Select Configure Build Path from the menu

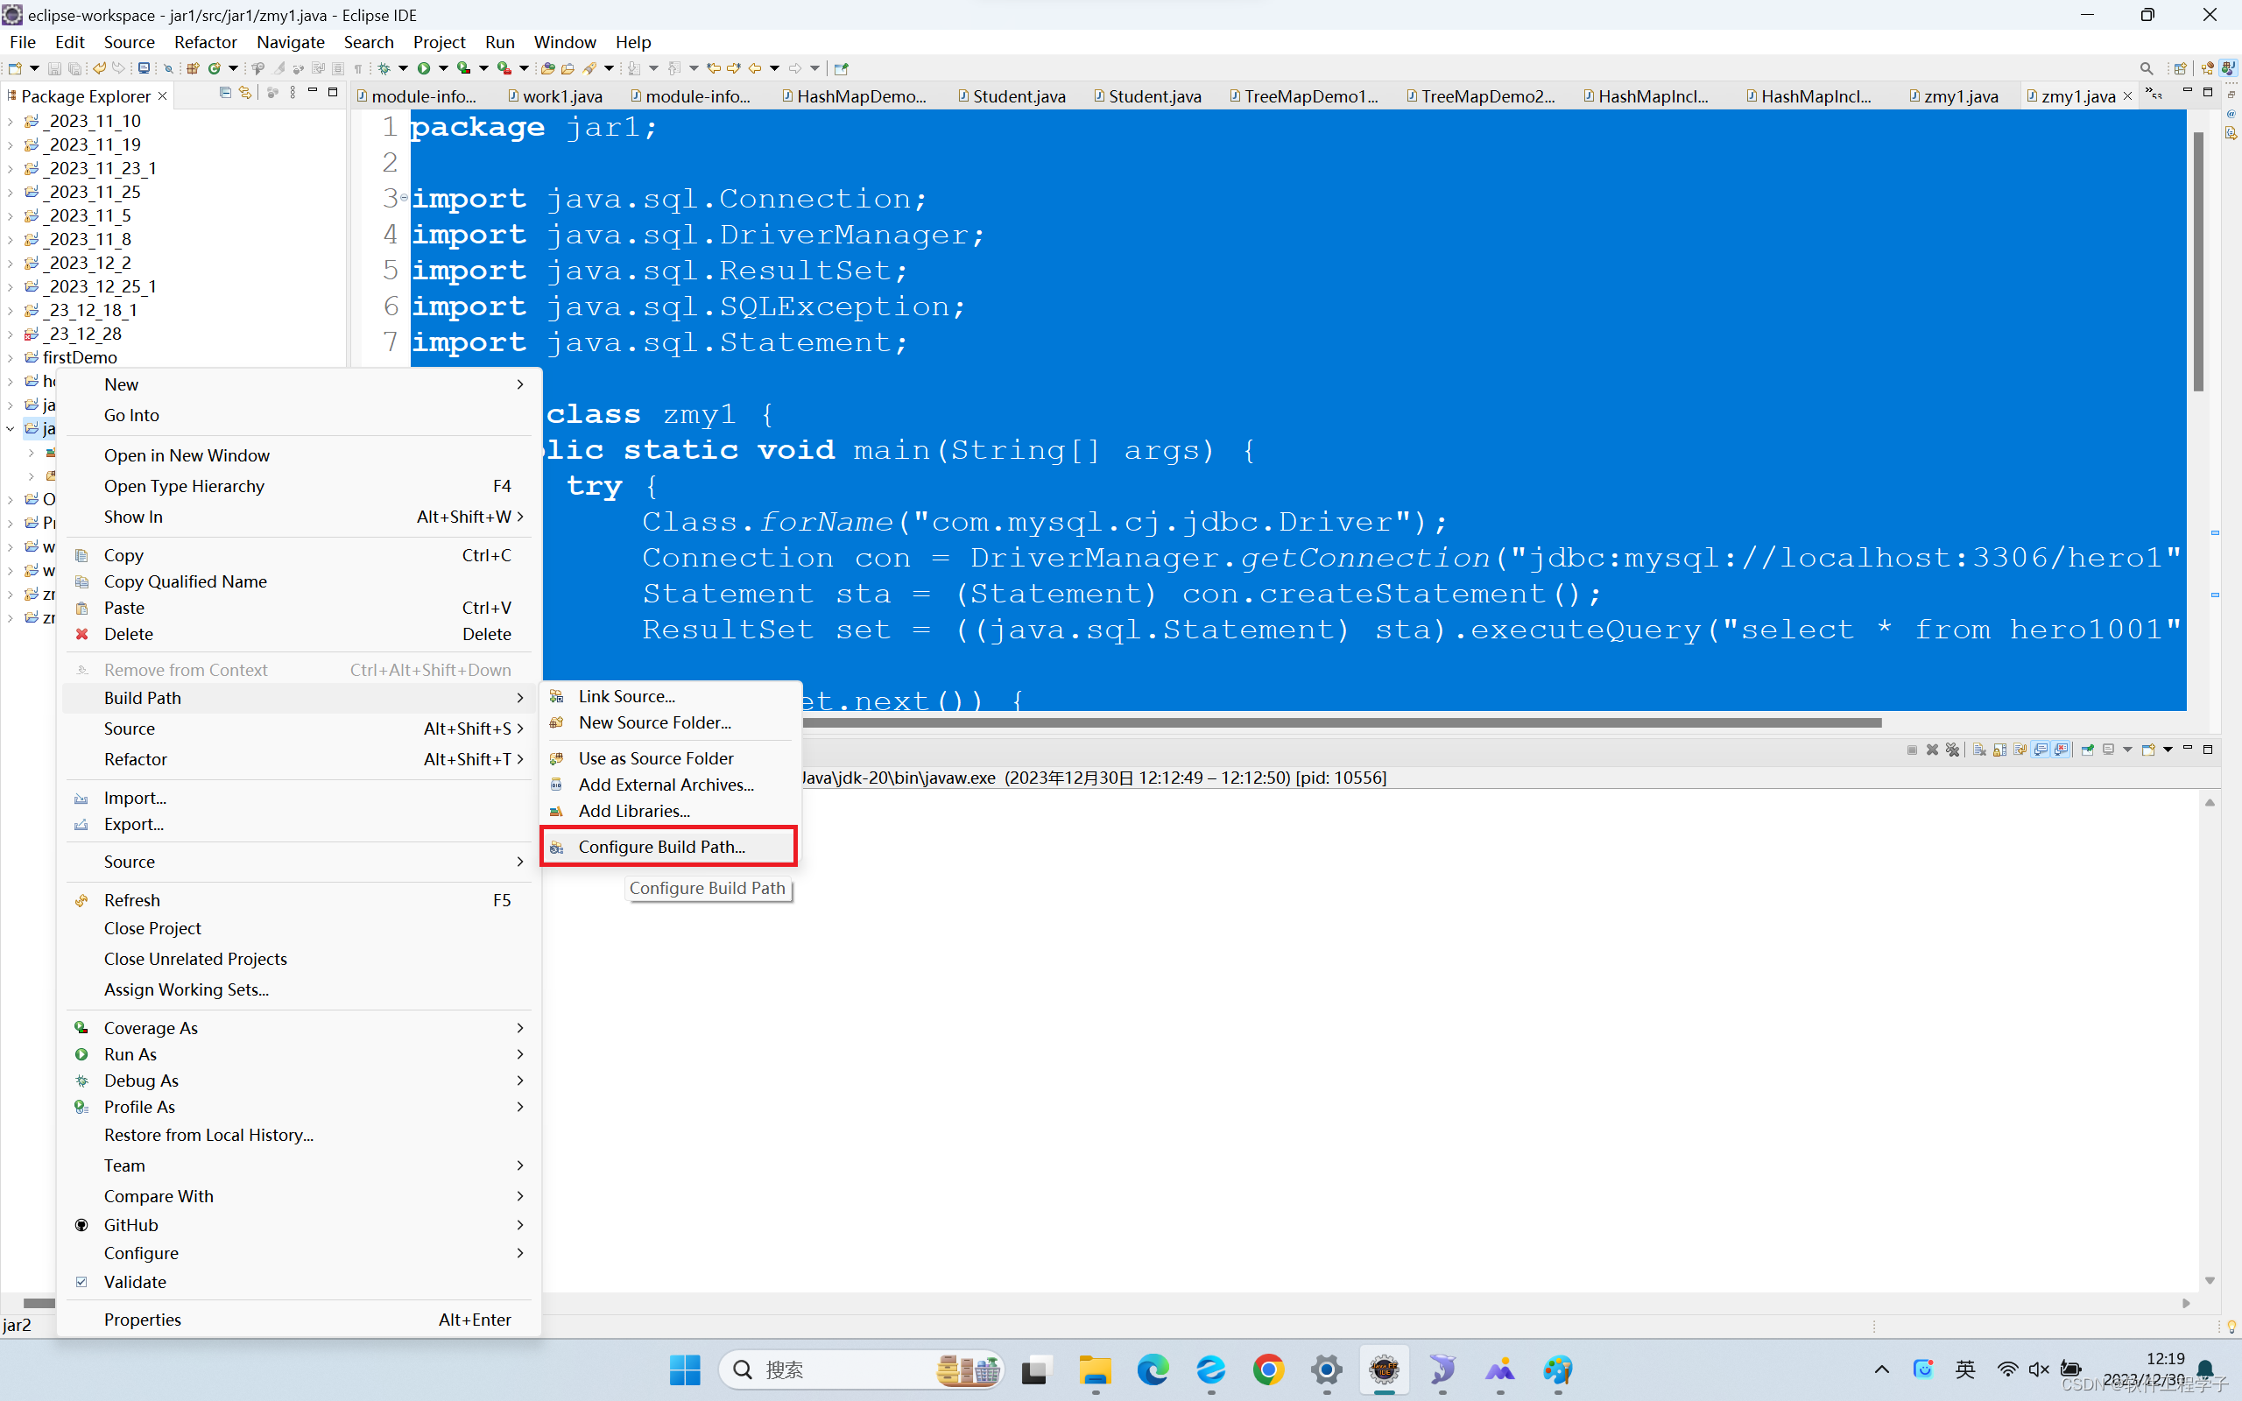pos(660,846)
